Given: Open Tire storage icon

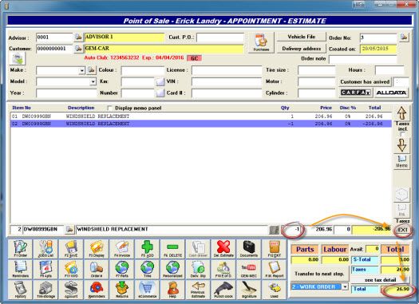Looking at the screenshot, I should [x=46, y=290].
